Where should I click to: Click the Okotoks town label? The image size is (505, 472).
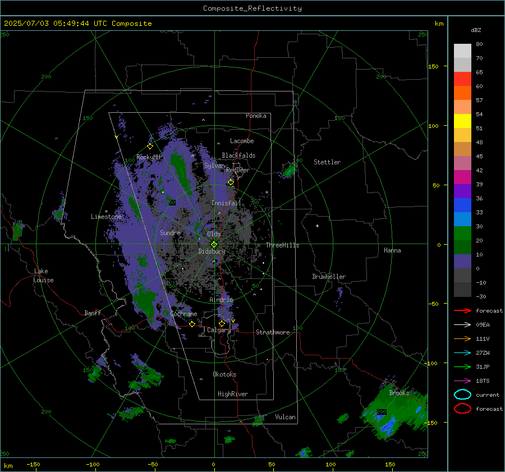tap(224, 374)
